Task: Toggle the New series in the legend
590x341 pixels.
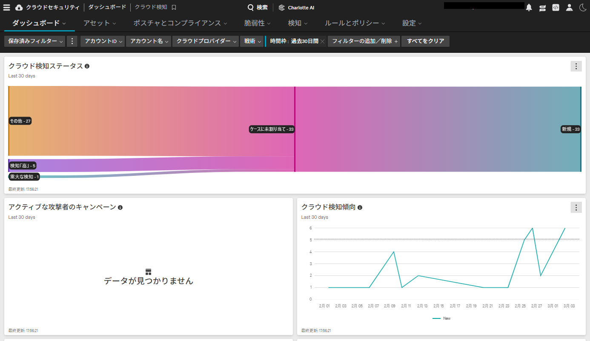Action: (x=442, y=318)
